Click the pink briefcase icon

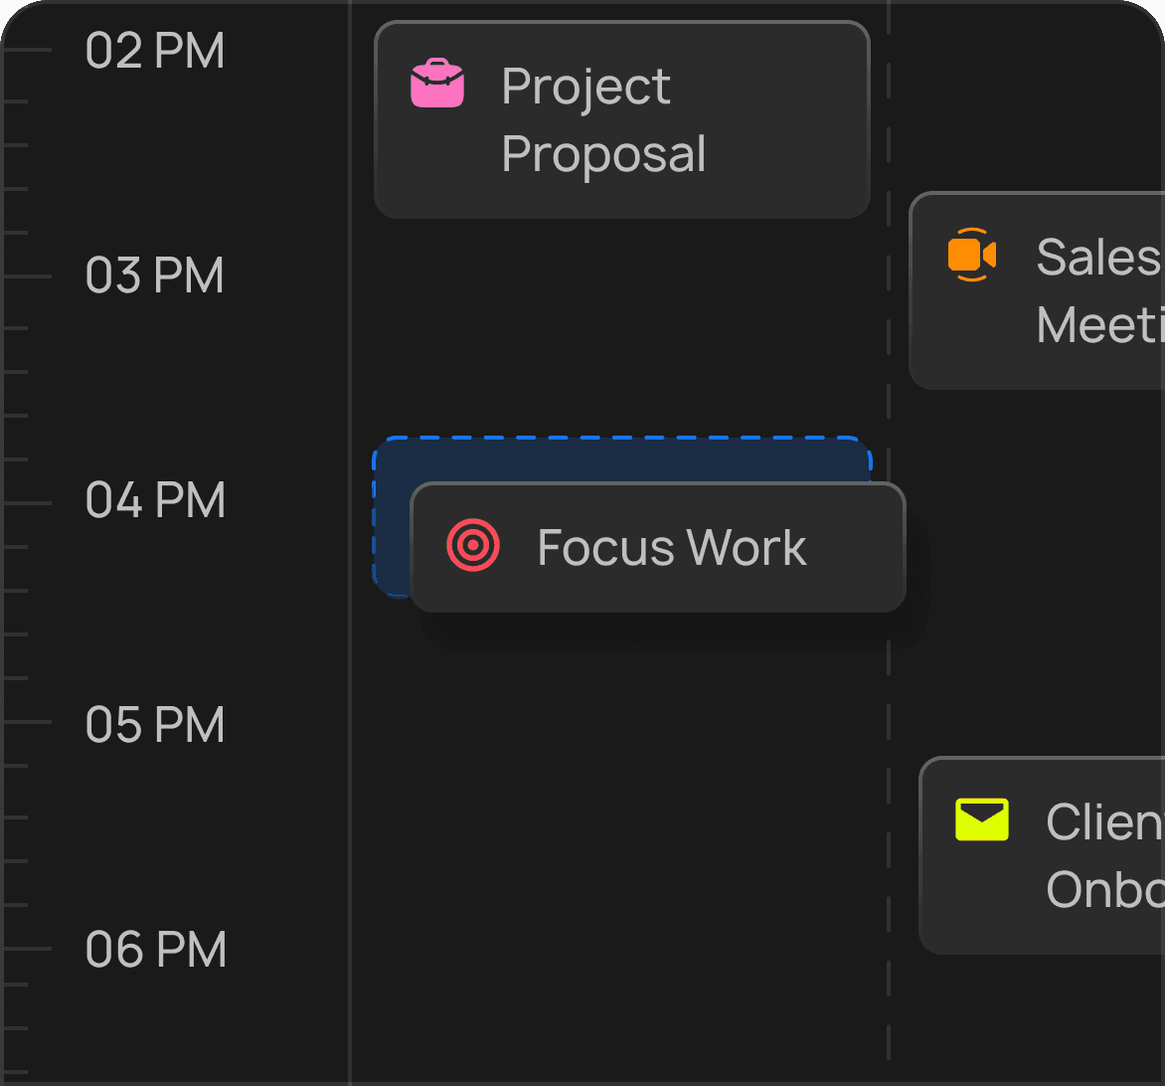point(437,84)
